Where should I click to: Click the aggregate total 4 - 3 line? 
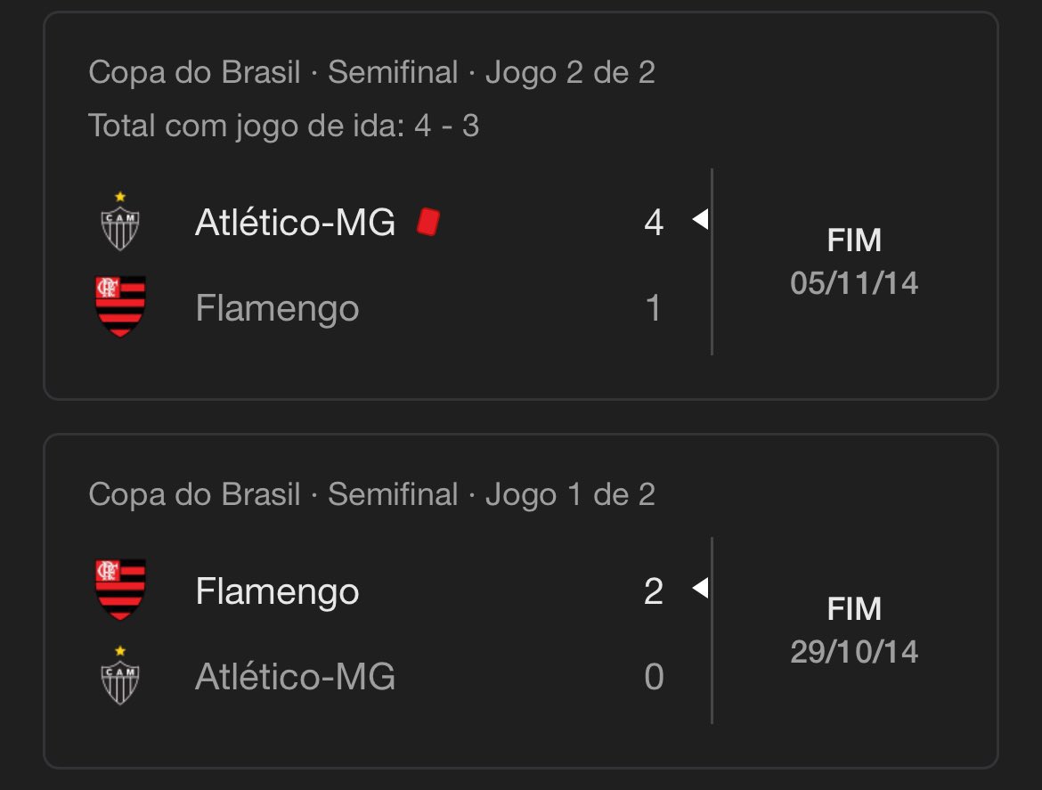(284, 126)
